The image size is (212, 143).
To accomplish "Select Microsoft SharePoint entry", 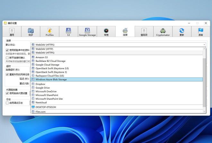I will coord(117,95).
